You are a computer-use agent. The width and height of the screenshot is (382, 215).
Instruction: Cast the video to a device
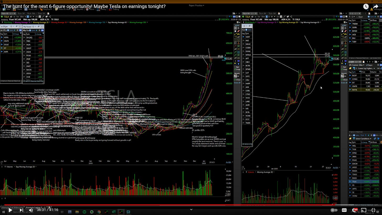tap(364, 210)
